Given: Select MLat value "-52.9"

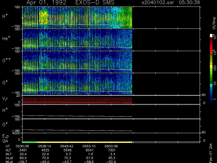Looking at the screenshot, I should click(111, 162).
